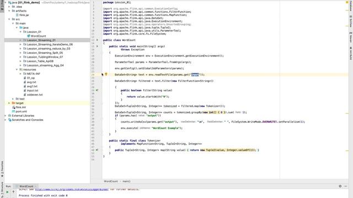
Task: Click the collapsed map method body fold
Action: click(223, 150)
